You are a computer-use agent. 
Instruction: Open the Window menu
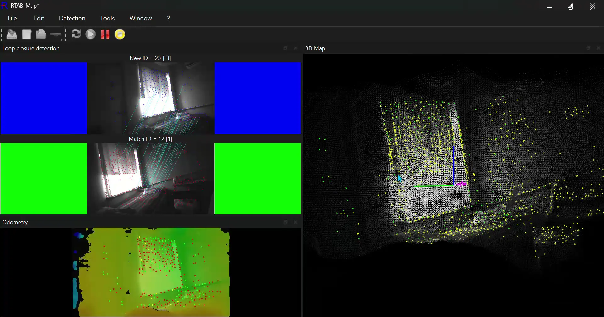click(x=141, y=18)
